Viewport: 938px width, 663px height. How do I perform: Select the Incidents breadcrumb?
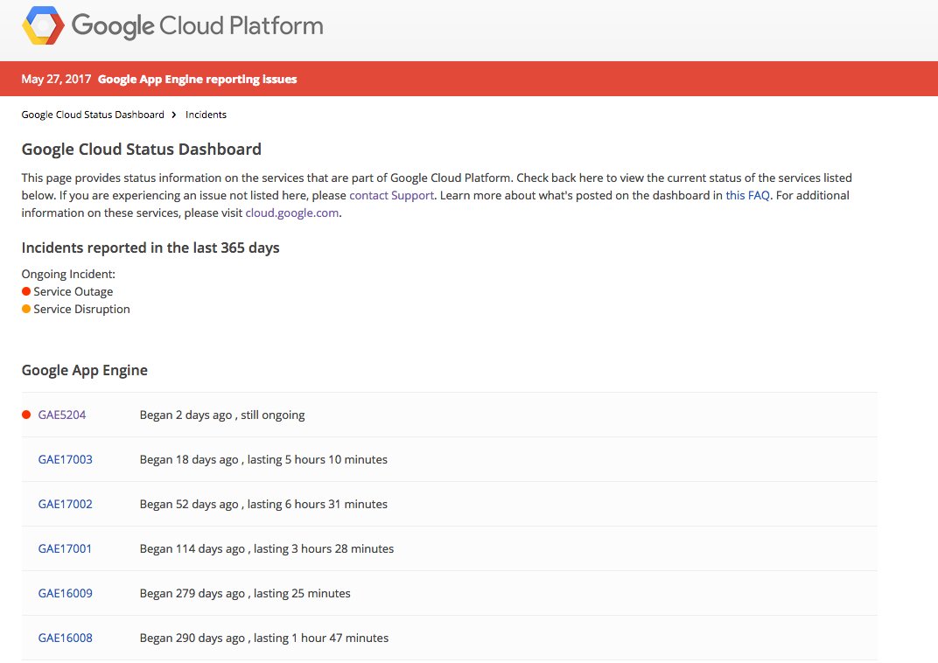206,115
